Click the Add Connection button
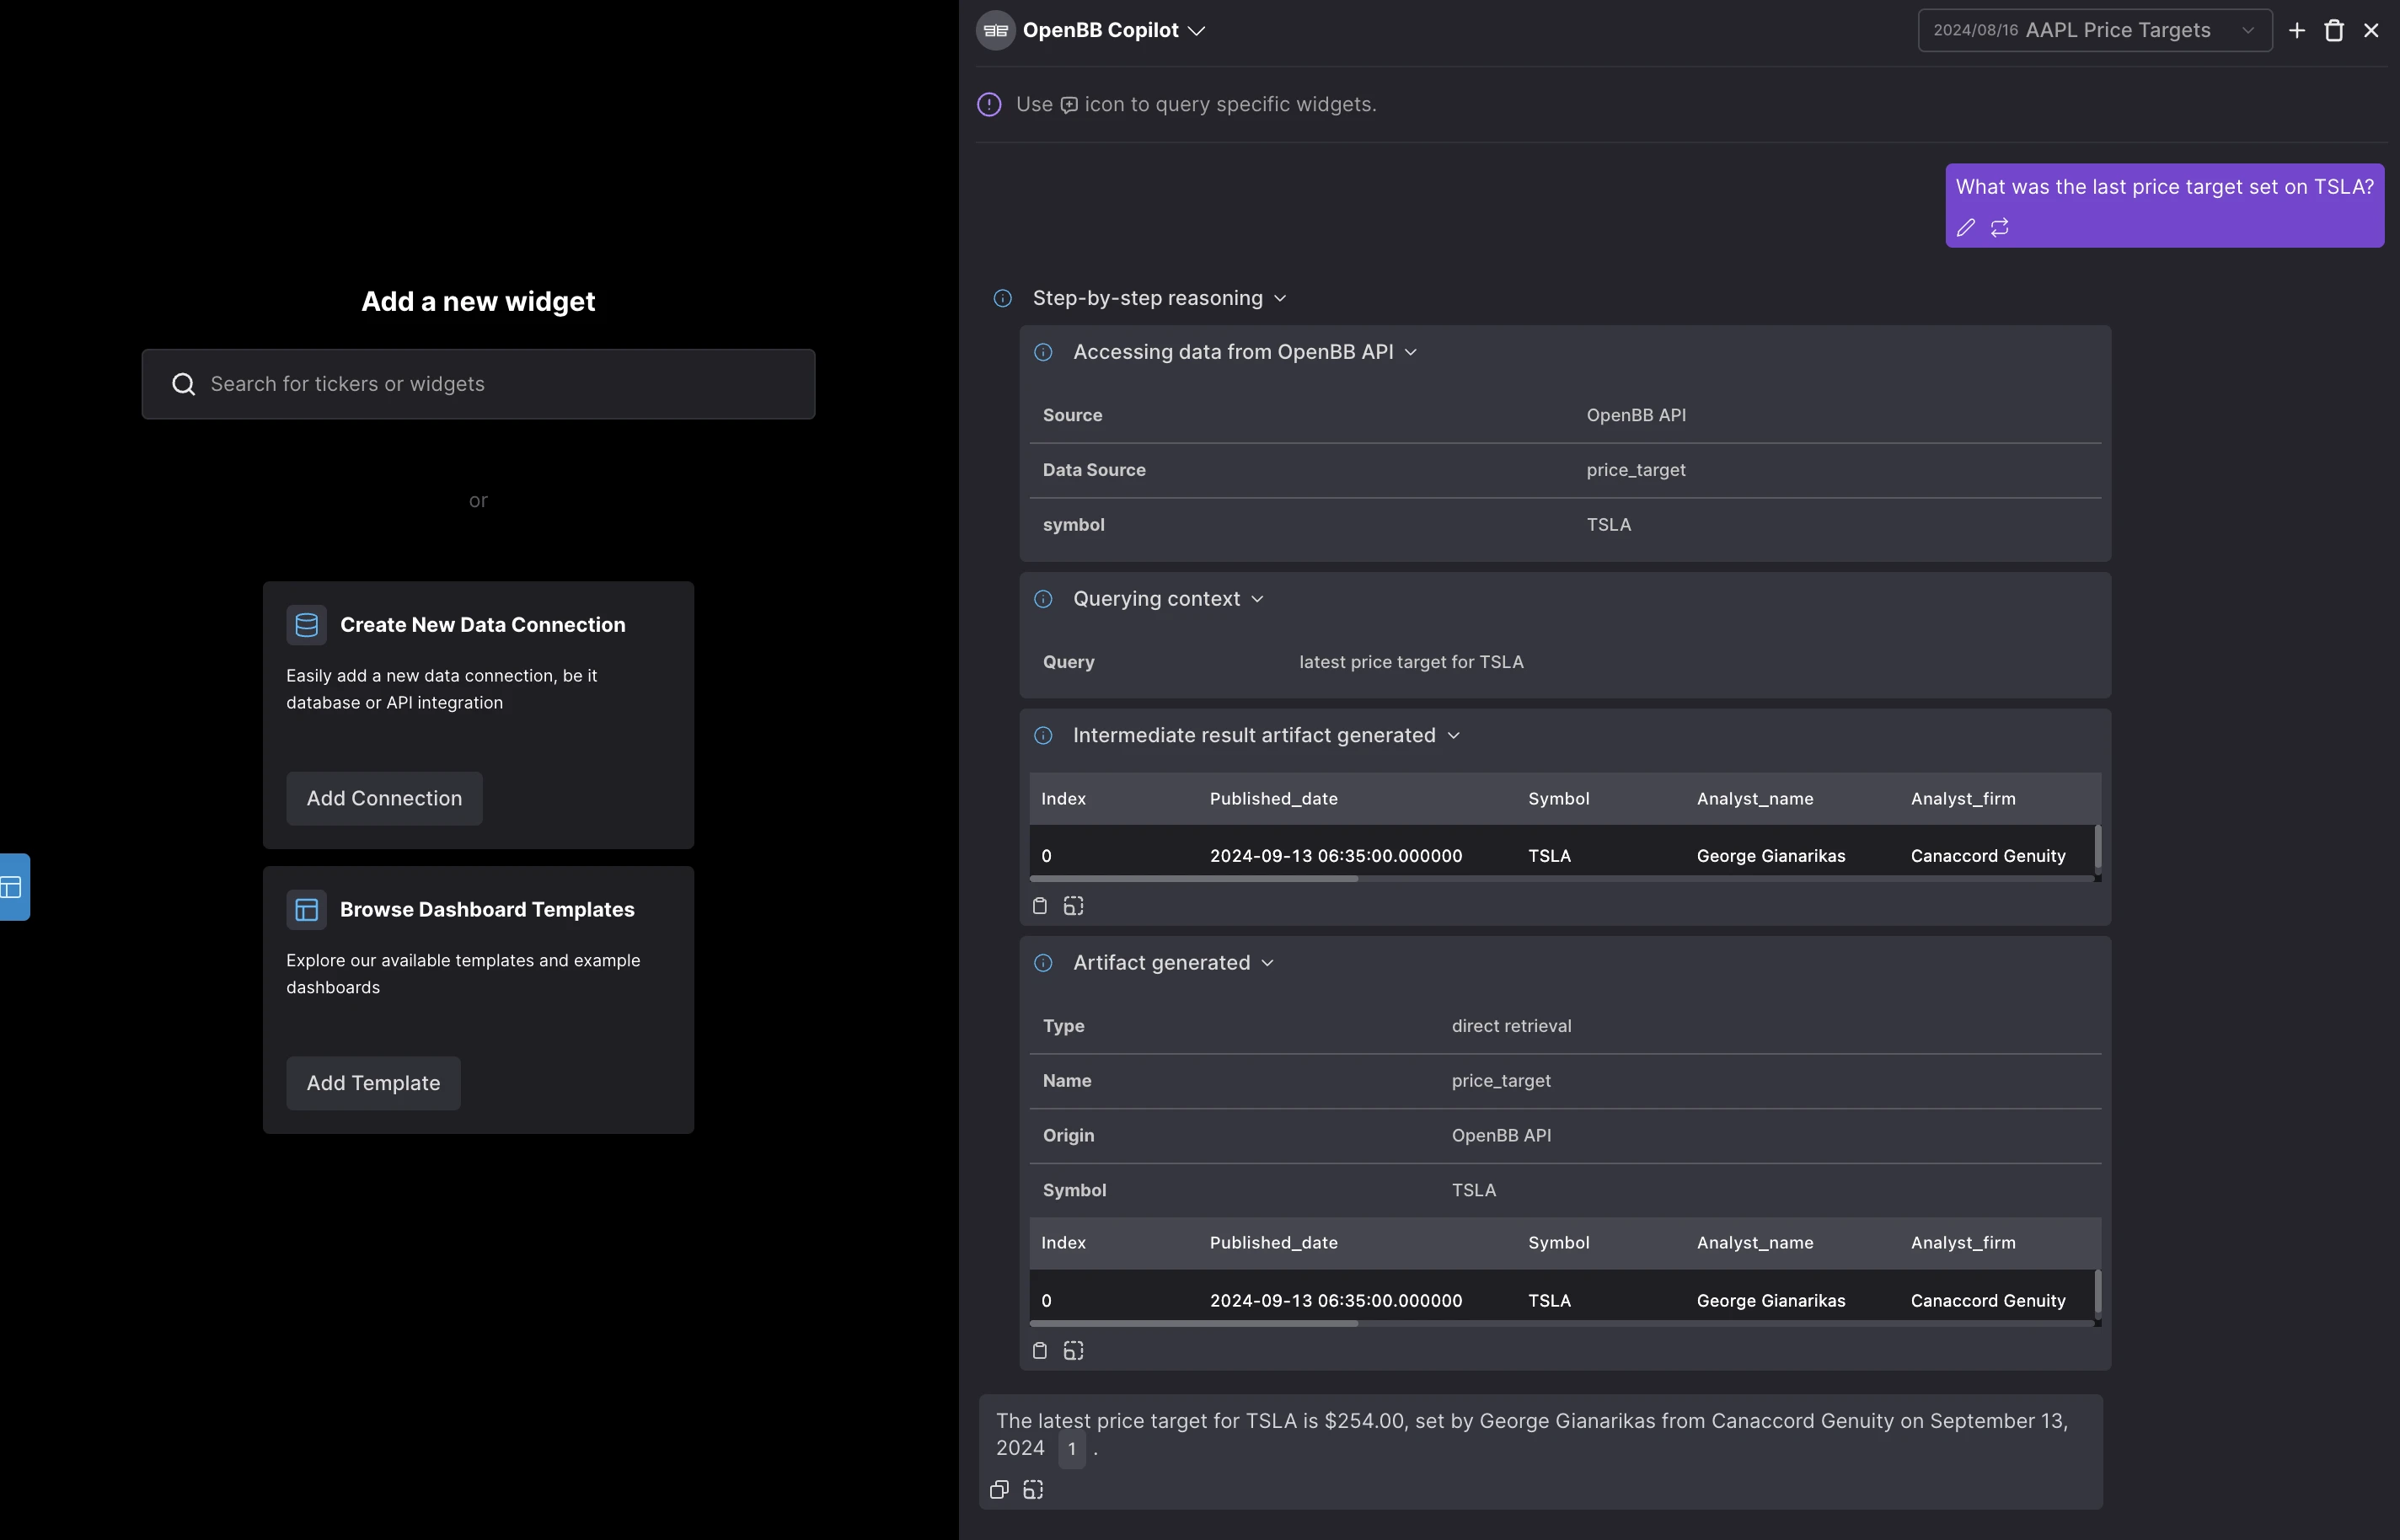This screenshot has height=1540, width=2400. coord(384,798)
